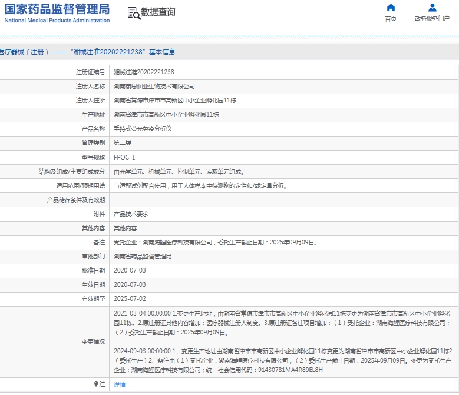Click the 生产地址 label

click(x=93, y=114)
